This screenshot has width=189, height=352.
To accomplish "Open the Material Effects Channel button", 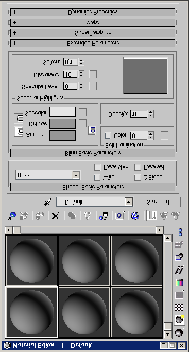I will click(119, 216).
